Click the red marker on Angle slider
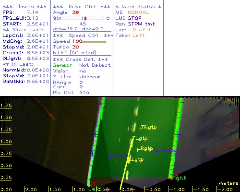The height and width of the screenshot is (192, 240). 85,18
